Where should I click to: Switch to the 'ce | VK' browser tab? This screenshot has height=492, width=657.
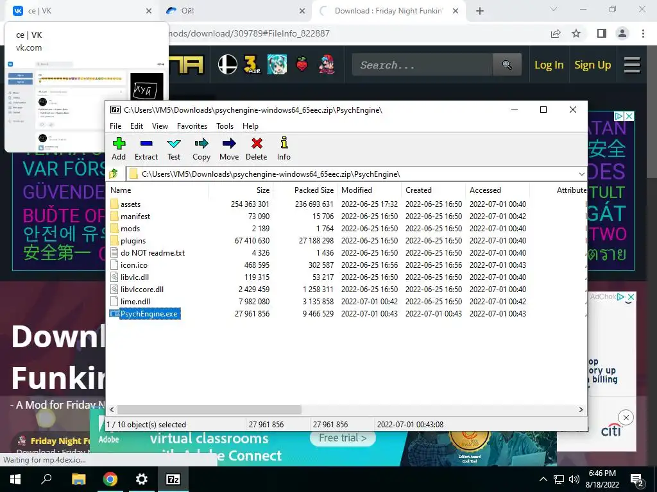click(80, 11)
